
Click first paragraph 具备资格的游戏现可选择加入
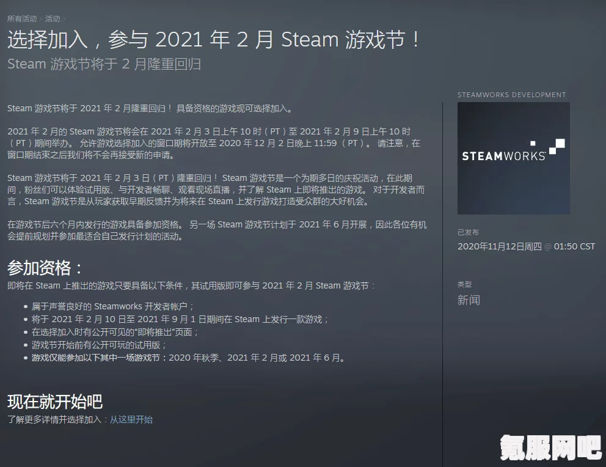pos(150,108)
